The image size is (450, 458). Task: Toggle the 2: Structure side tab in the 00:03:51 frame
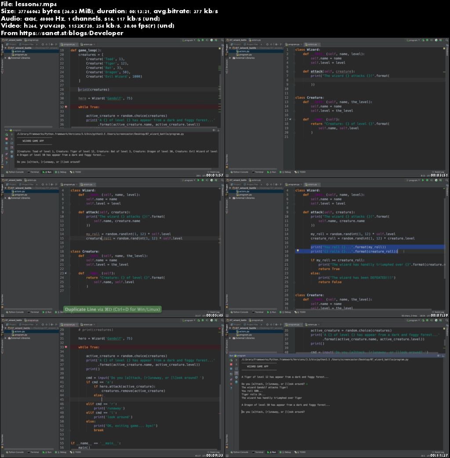coord(227,66)
